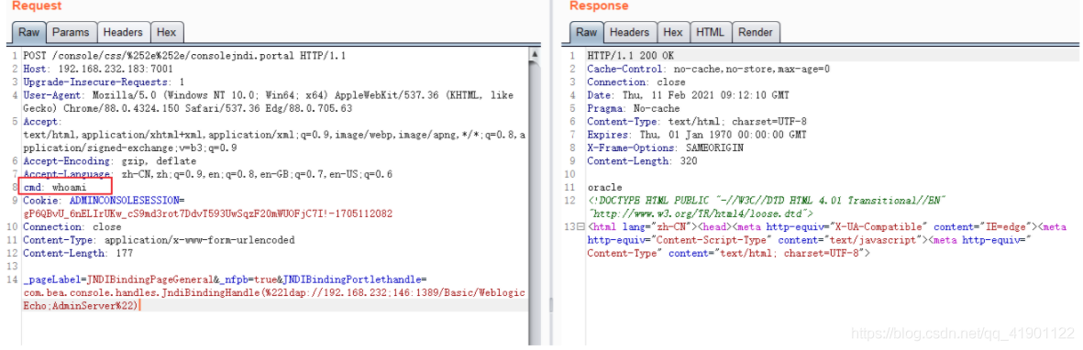This screenshot has width=1083, height=350.
Task: Select the Raw tab in Response panel
Action: coord(586,32)
